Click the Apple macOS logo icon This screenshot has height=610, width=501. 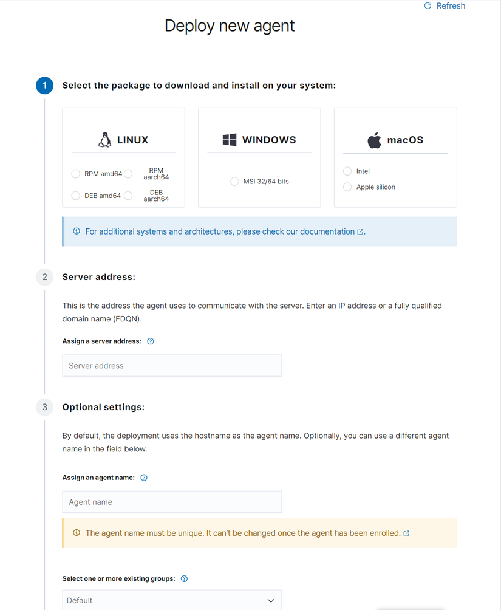(374, 140)
